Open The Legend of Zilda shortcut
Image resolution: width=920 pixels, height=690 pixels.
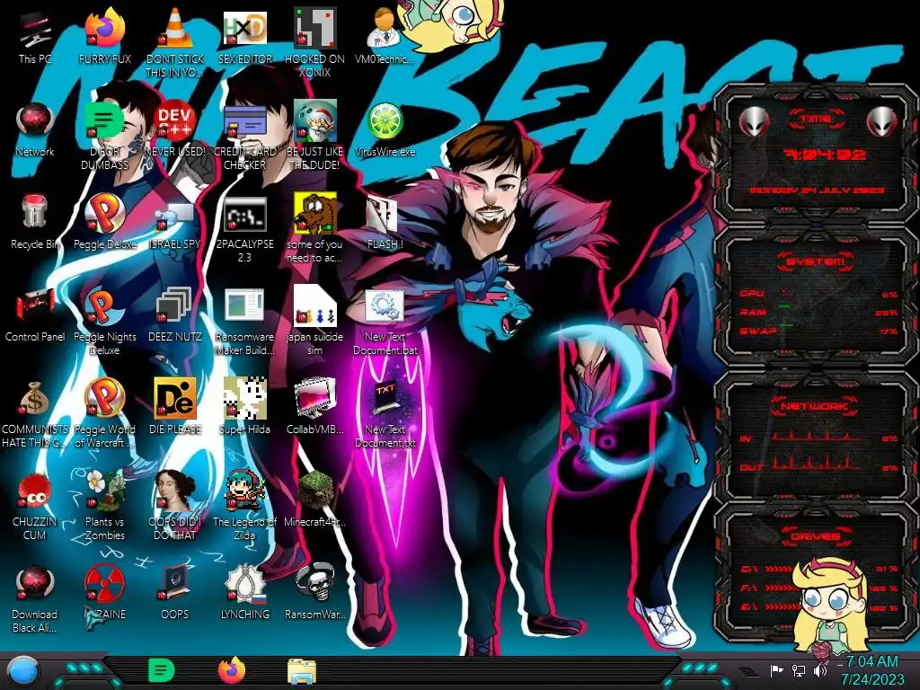[x=244, y=506]
